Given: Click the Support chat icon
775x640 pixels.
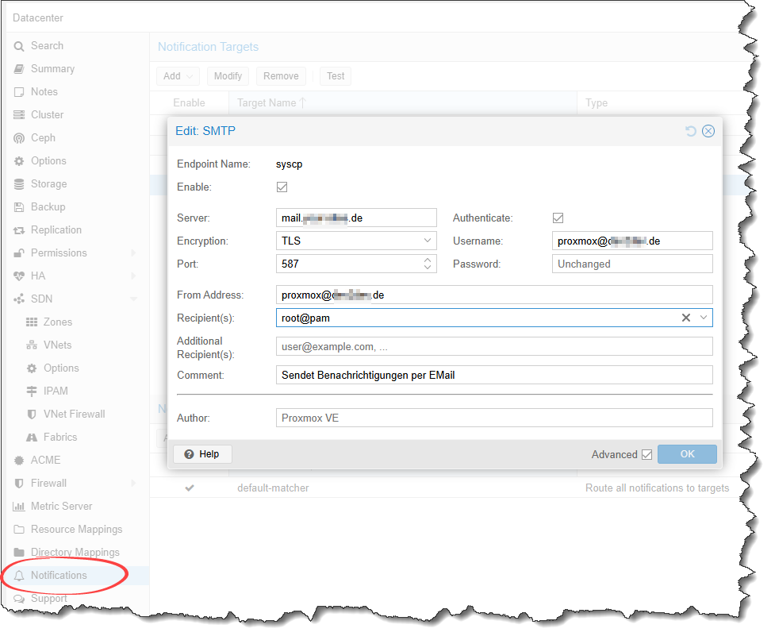Looking at the screenshot, I should coord(19,599).
